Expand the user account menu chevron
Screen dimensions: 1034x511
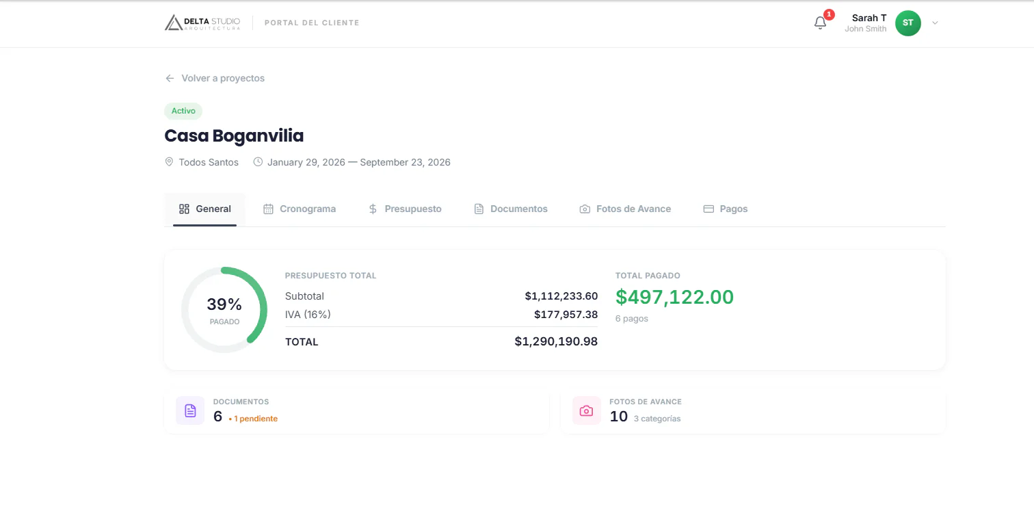pyautogui.click(x=935, y=23)
